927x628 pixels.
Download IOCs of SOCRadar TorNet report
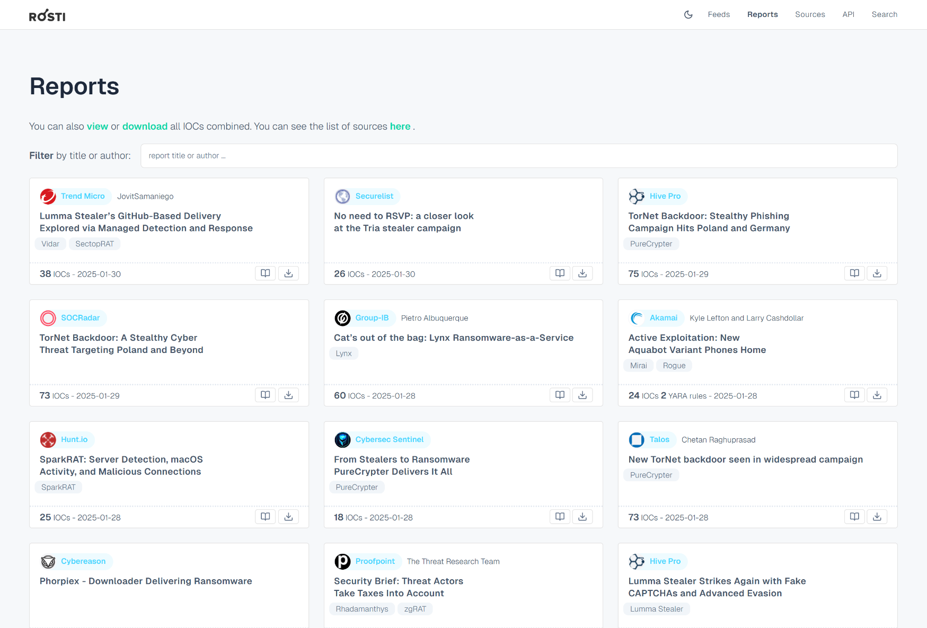point(288,395)
